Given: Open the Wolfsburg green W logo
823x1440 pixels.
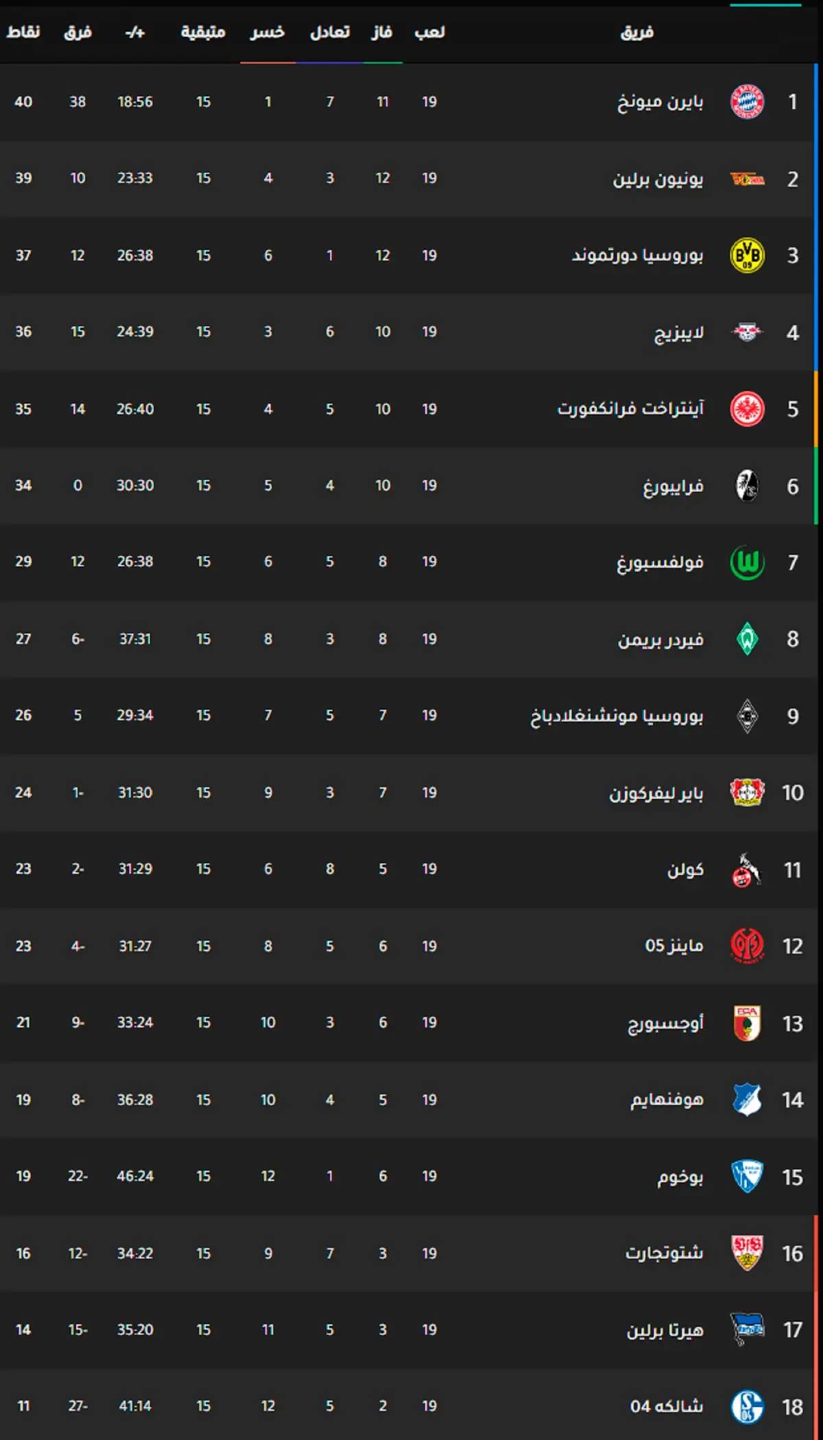Looking at the screenshot, I should 747,562.
